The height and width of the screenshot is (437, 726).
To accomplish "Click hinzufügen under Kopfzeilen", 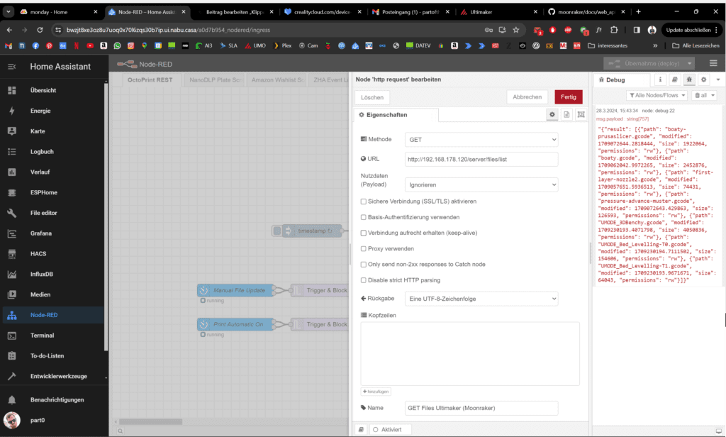I will pyautogui.click(x=376, y=392).
